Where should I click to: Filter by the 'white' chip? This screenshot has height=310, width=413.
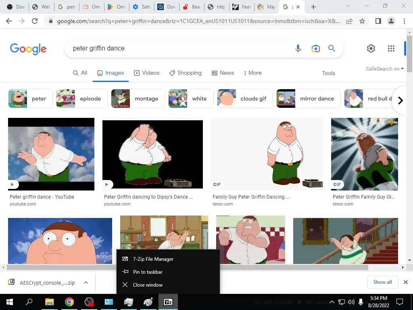(x=191, y=98)
